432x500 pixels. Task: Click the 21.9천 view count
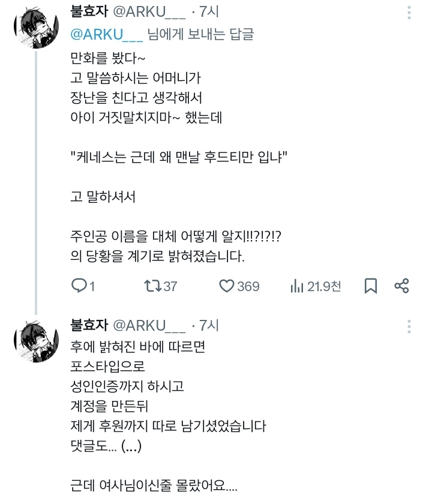[x=324, y=286]
